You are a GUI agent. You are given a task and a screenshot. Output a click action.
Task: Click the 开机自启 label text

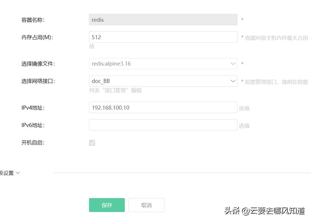pos(33,143)
